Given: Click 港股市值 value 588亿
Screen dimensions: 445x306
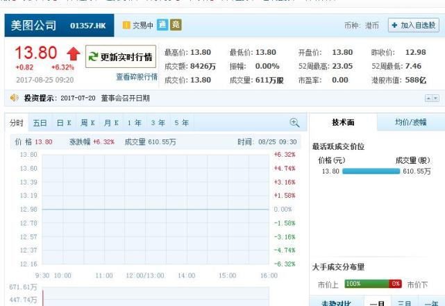Looking at the screenshot, I should pyautogui.click(x=416, y=80).
